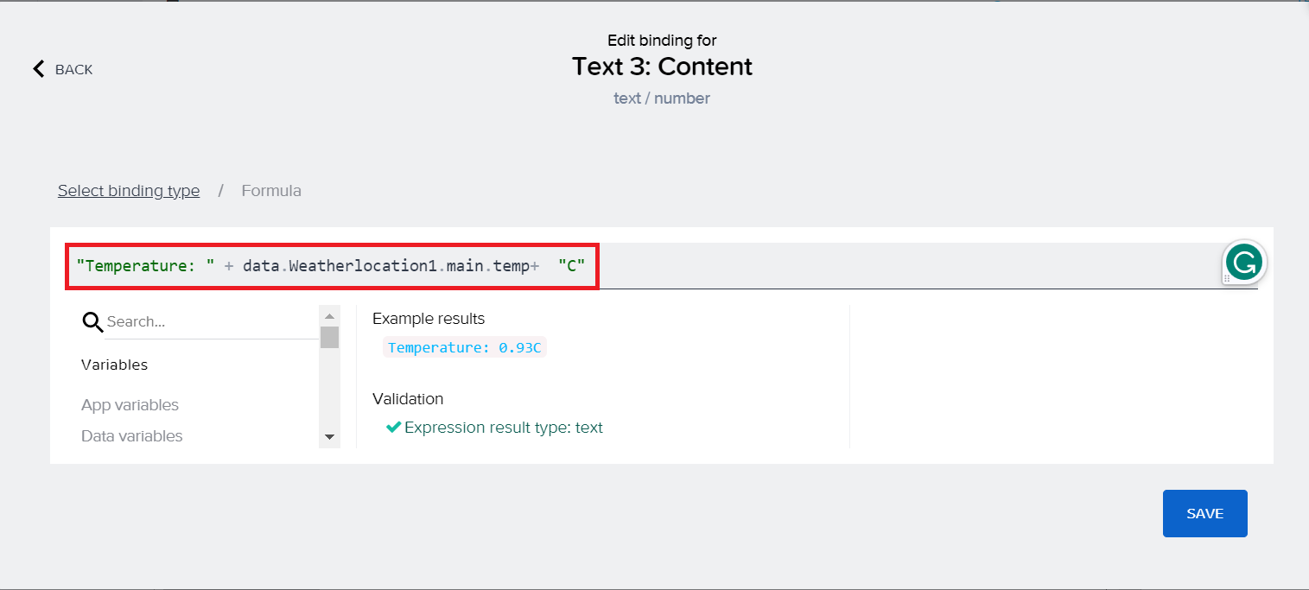This screenshot has height=590, width=1309.
Task: Click the variables list scrollbar thumb
Action: pos(329,337)
